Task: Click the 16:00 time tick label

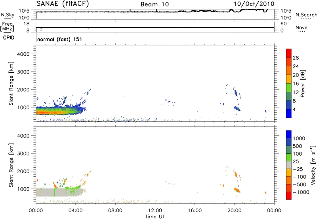Action: (195, 211)
